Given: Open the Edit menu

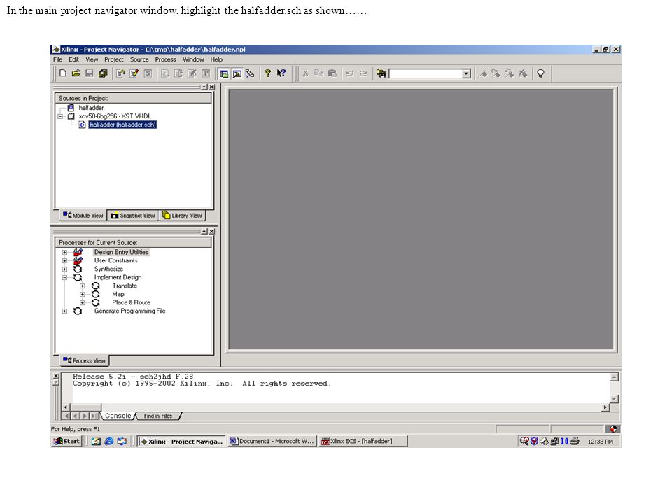Looking at the screenshot, I should point(73,59).
